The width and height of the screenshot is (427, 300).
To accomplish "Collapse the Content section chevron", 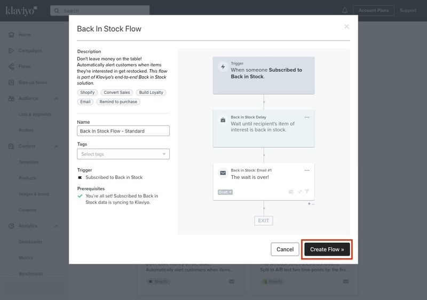I will point(56,146).
